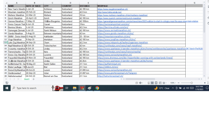Select the distance cell '21.097 km'

point(88,73)
